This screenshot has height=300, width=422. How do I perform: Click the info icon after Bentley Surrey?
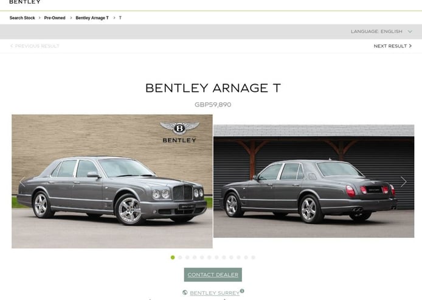click(x=242, y=291)
